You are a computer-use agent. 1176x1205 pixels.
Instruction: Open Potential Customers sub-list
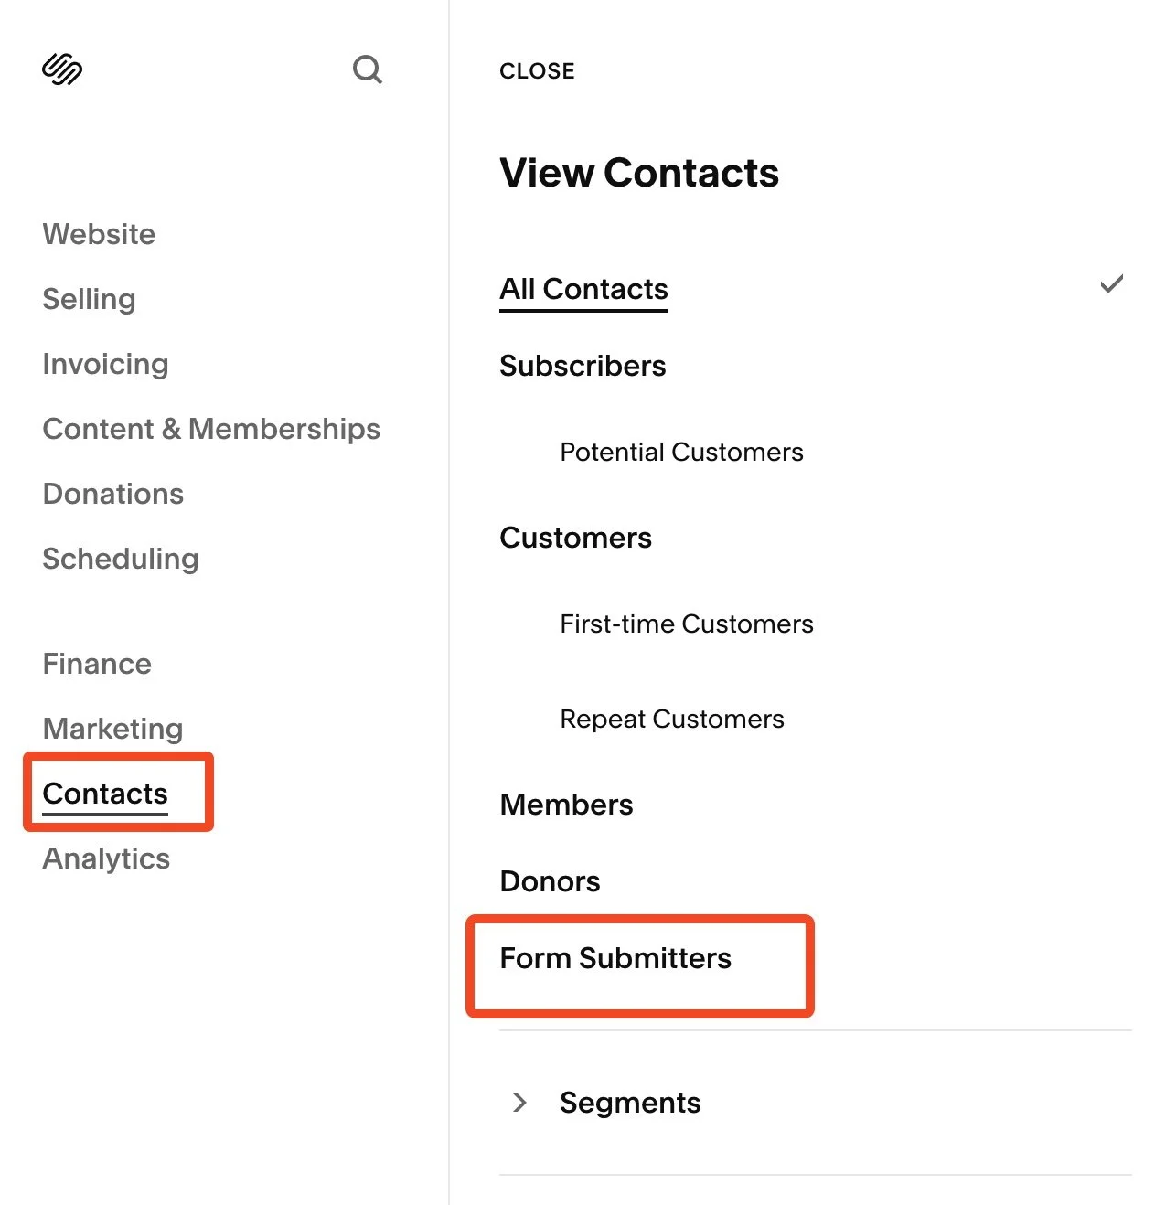681,452
